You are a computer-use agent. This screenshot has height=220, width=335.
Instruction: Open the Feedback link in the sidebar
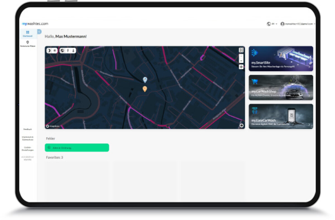[28, 129]
